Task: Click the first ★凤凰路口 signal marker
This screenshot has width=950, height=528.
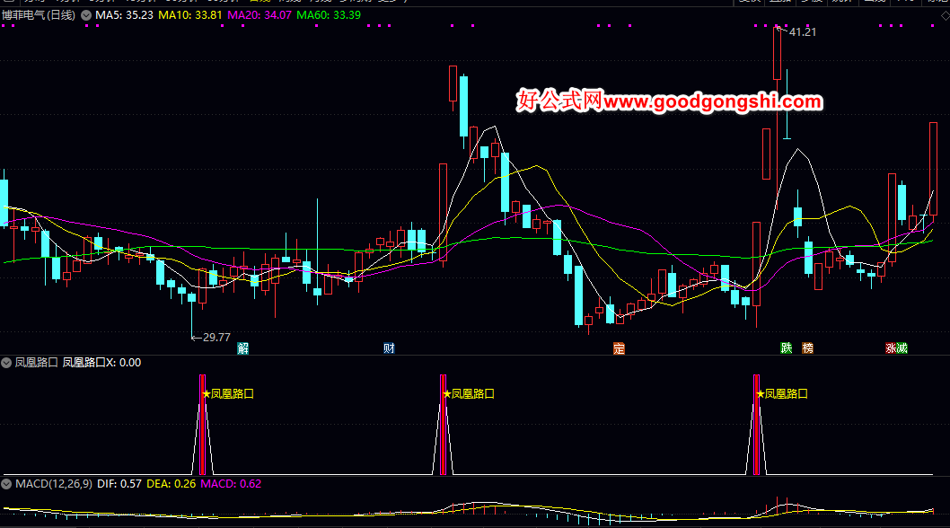Action: pos(228,394)
